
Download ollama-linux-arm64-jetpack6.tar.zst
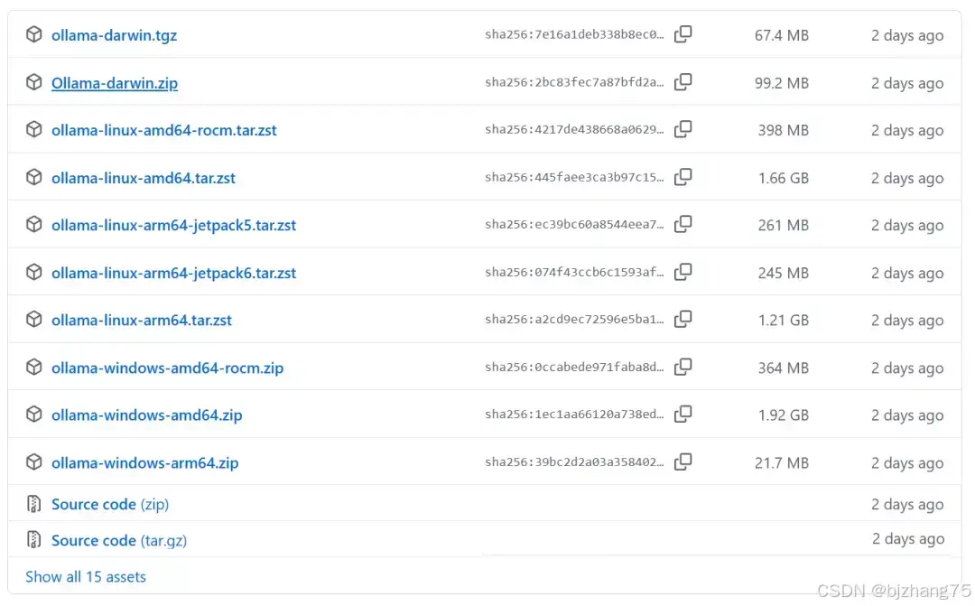coord(173,273)
